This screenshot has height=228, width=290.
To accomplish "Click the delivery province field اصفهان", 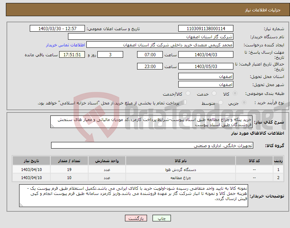I will (x=206, y=76).
